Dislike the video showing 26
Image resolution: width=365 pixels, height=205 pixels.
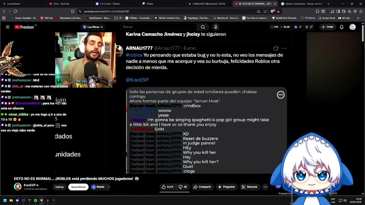point(182,187)
